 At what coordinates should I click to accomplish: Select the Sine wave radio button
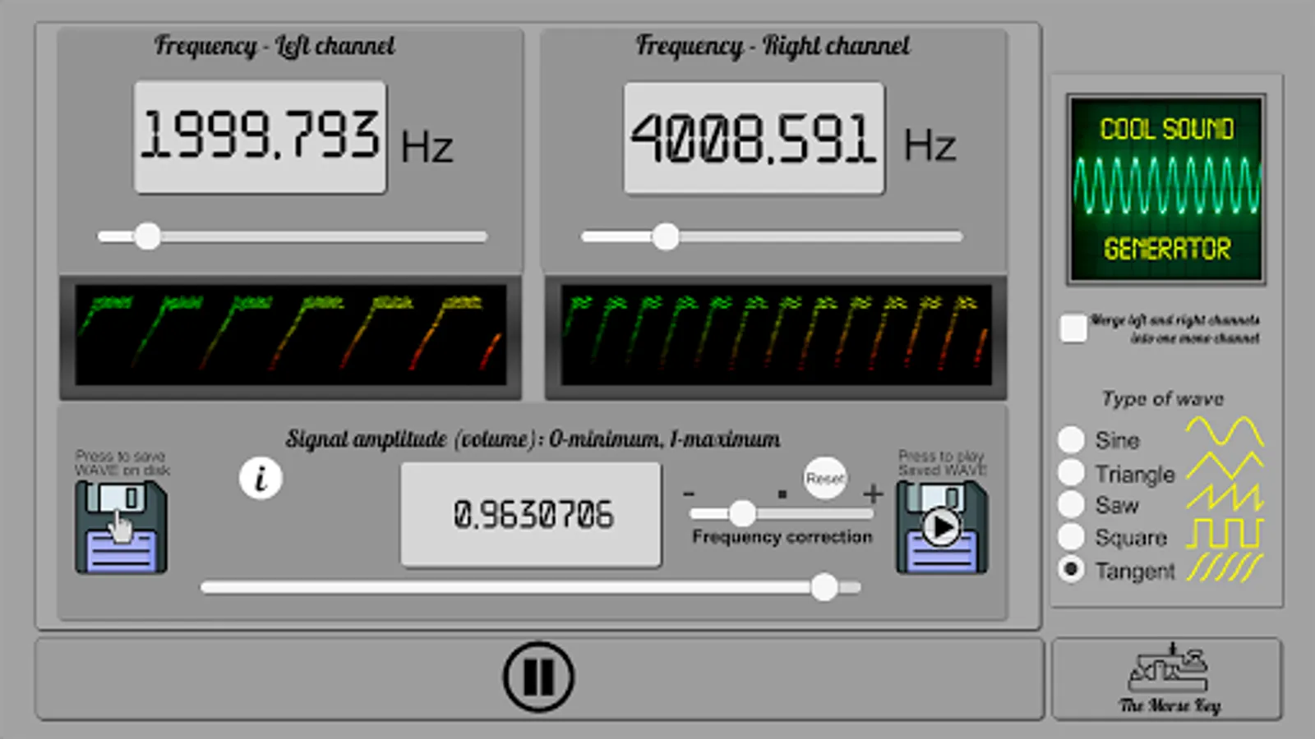pyautogui.click(x=1071, y=439)
